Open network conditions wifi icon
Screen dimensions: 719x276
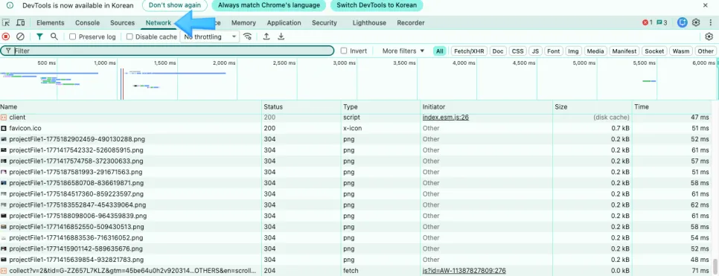tap(248, 36)
